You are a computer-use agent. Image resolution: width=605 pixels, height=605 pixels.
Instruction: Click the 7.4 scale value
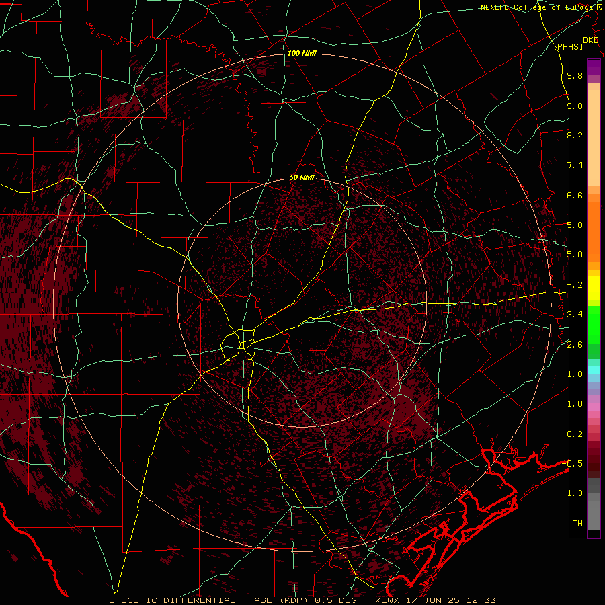(x=575, y=165)
